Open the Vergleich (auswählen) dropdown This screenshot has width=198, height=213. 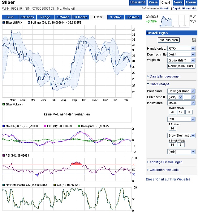[181, 60]
